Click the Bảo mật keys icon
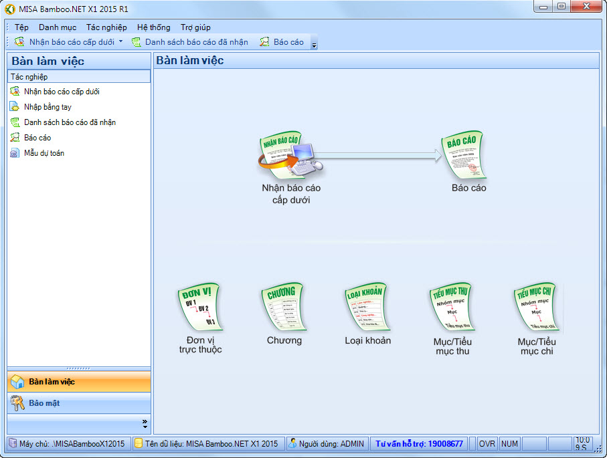The height and width of the screenshot is (458, 607). pos(17,403)
